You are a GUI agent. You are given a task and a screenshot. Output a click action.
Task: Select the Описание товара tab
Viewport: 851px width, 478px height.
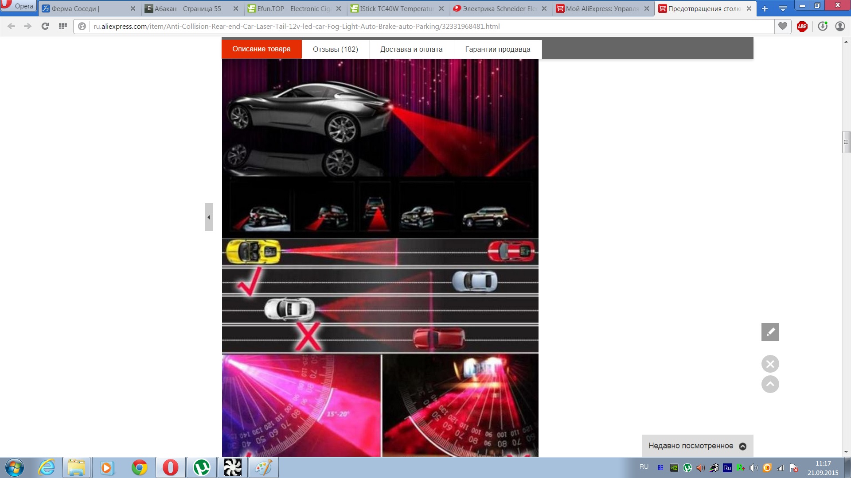tap(262, 49)
